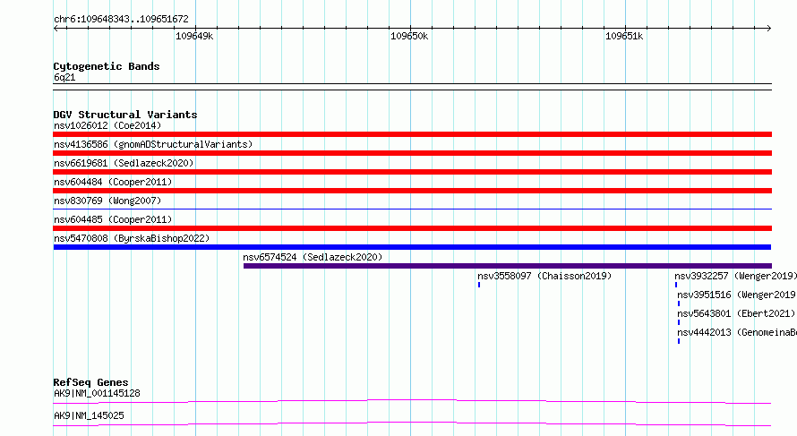Click the small blue marker under nsv4442013

pos(679,341)
